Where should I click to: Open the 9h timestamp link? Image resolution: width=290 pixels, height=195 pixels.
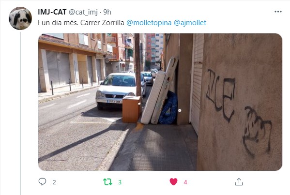[x=107, y=12]
